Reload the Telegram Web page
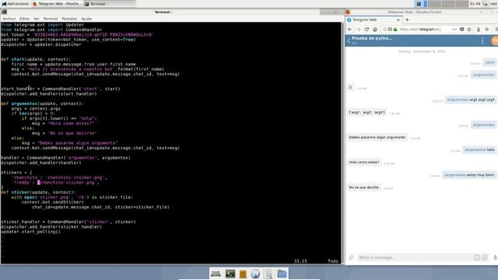This screenshot has width=498, height=280. (x=366, y=30)
